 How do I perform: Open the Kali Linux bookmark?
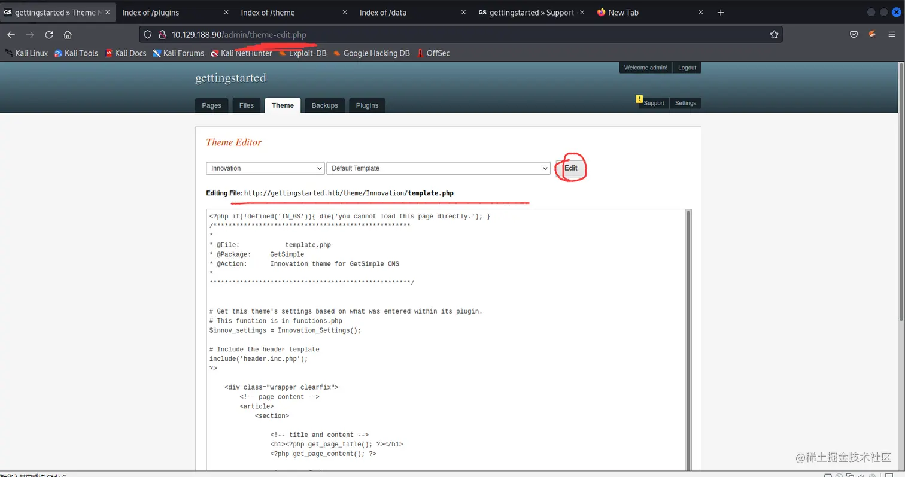[26, 53]
